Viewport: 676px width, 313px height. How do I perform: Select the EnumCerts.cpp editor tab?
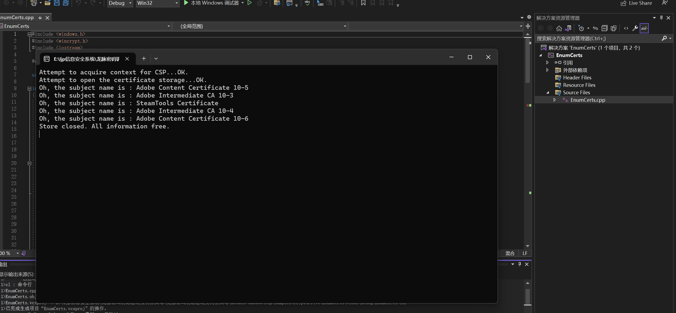pos(18,18)
